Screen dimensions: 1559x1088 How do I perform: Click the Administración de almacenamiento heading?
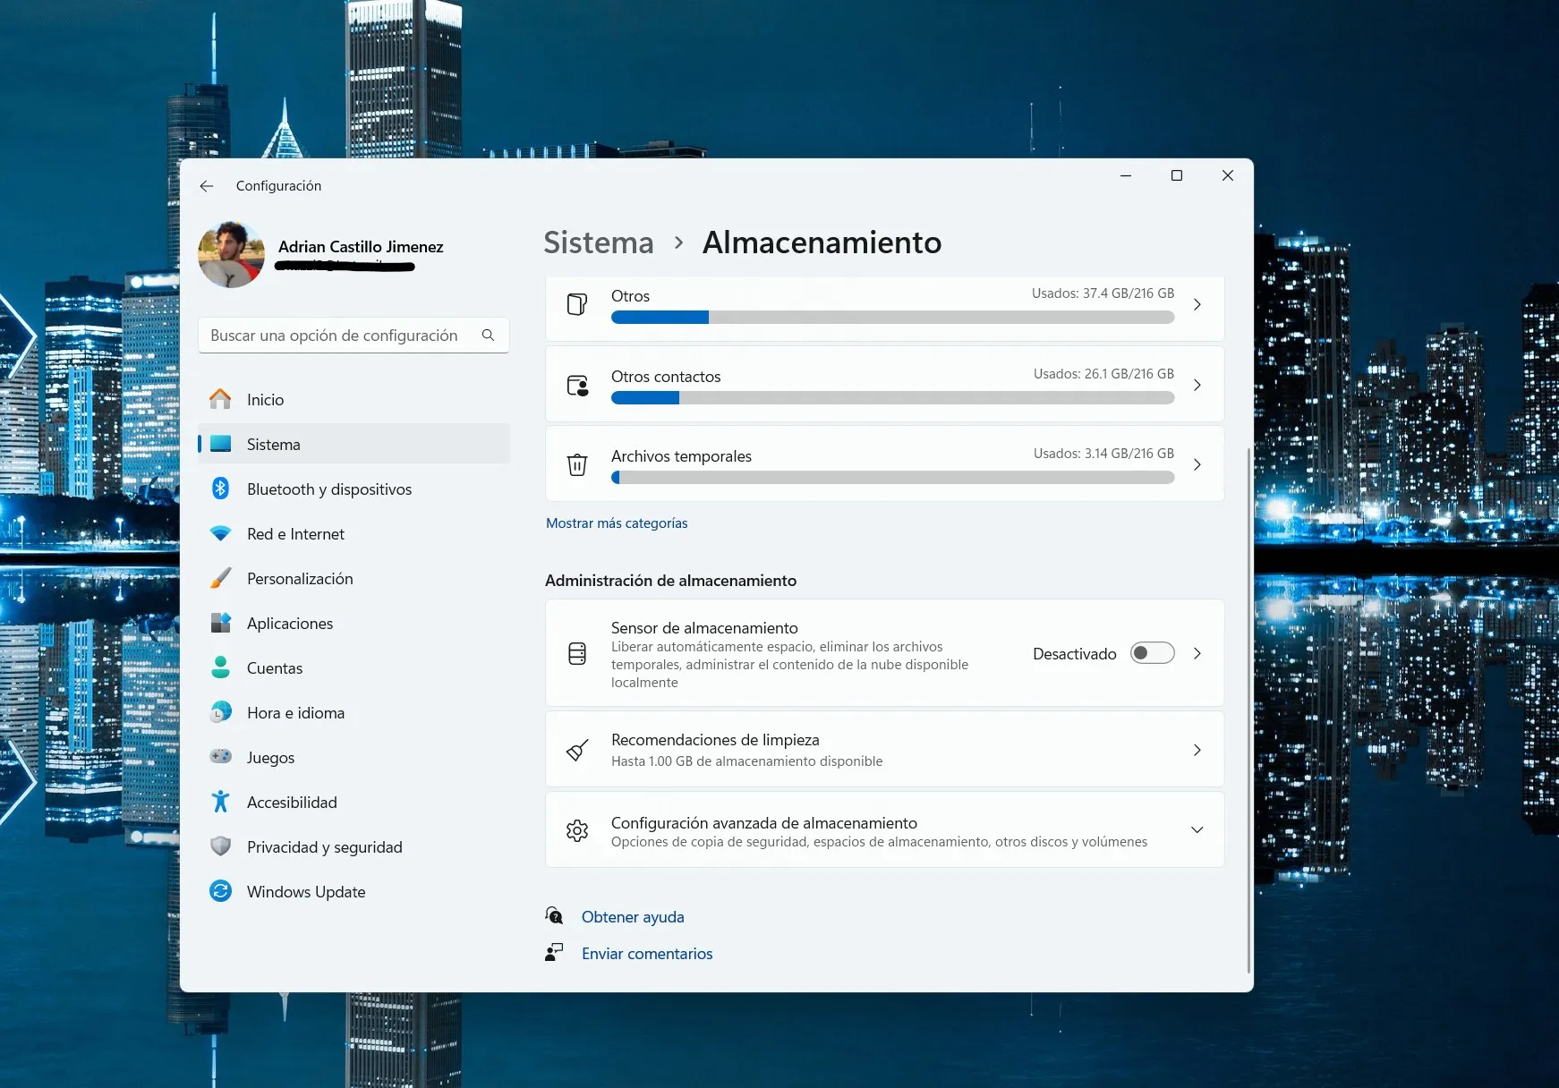670,581
